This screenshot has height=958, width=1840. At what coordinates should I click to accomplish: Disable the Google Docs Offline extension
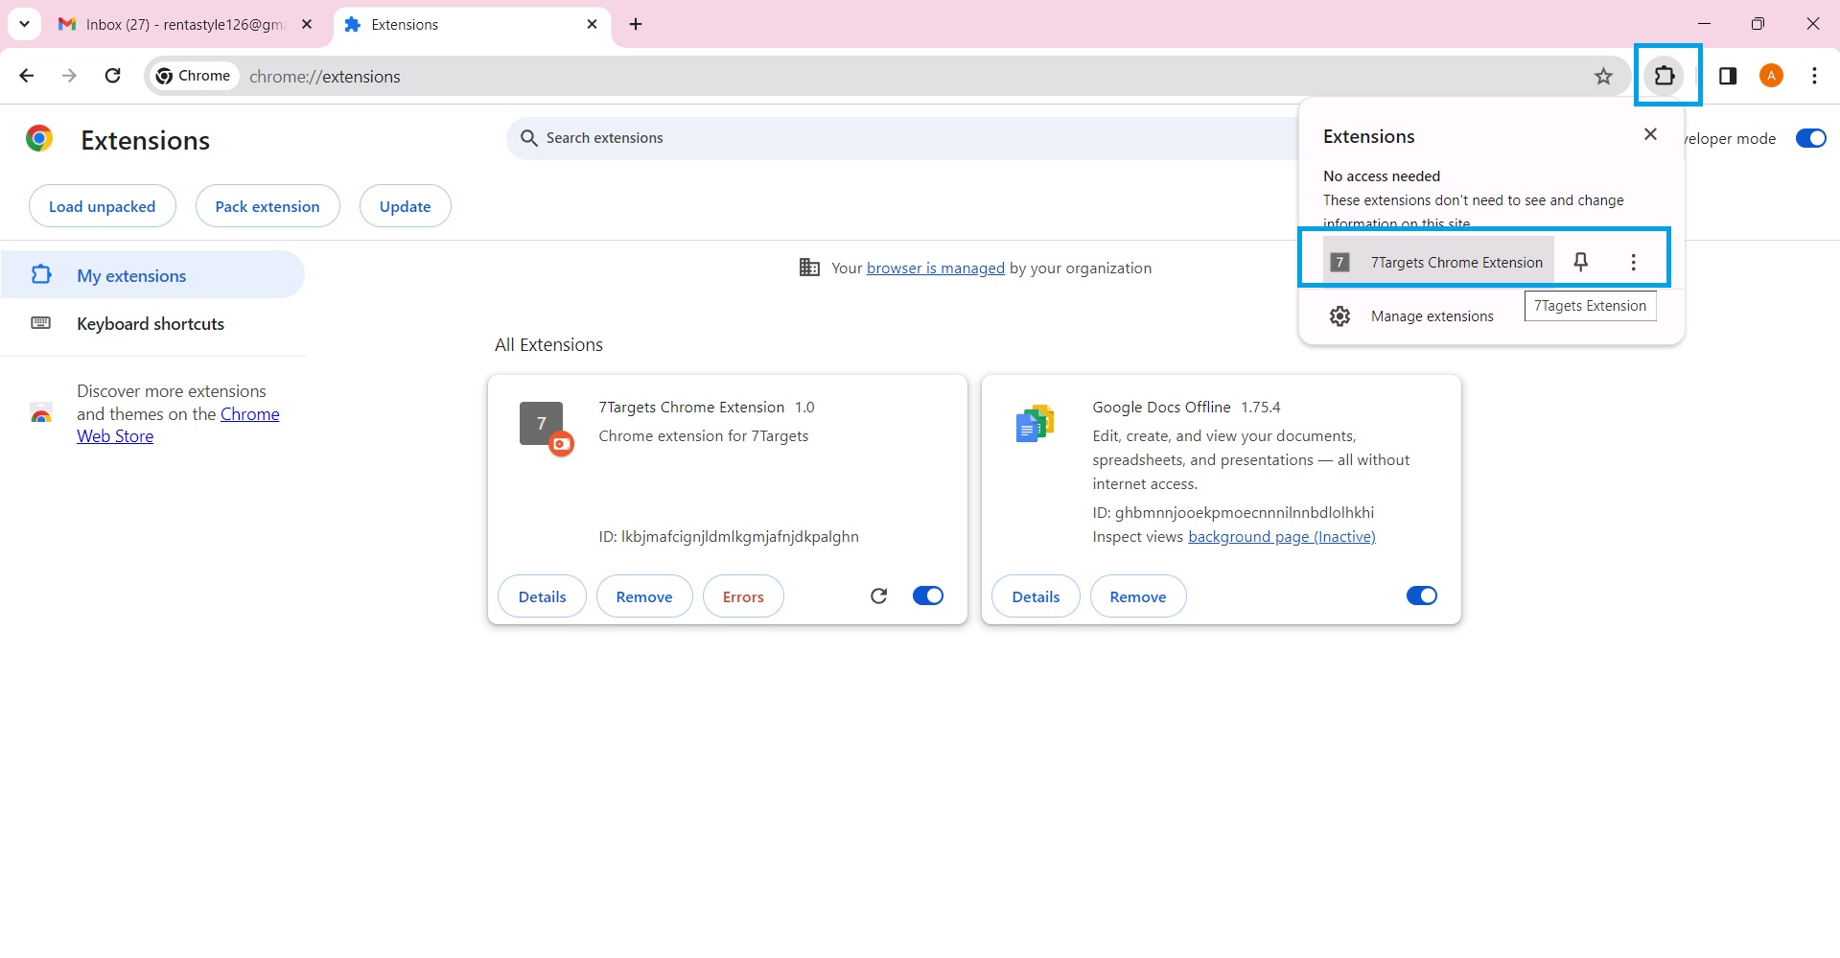coord(1420,595)
